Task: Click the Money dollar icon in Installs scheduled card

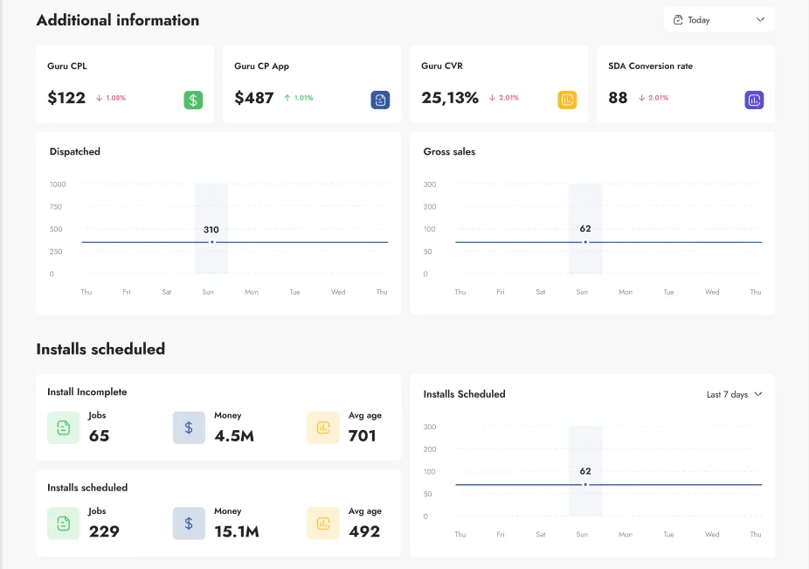Action: [x=189, y=524]
